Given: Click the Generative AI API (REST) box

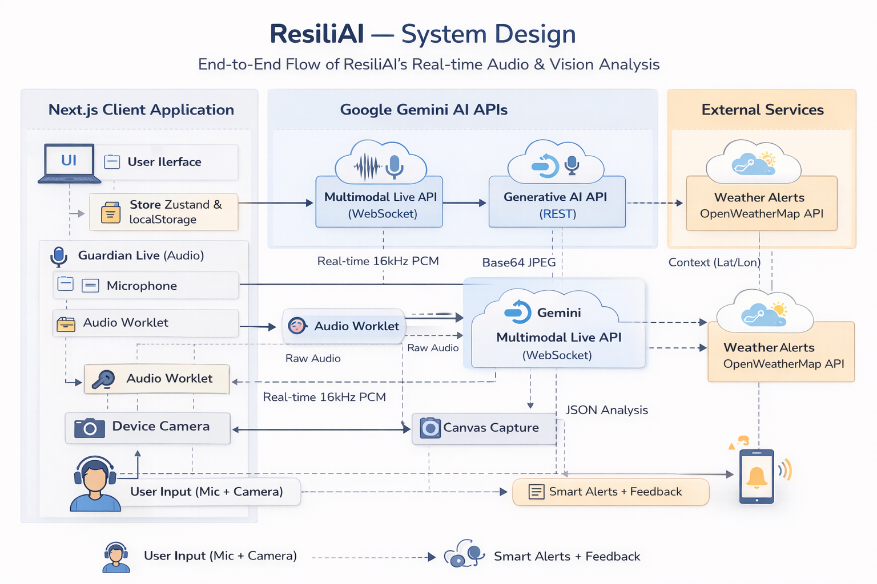Looking at the screenshot, I should 557,202.
